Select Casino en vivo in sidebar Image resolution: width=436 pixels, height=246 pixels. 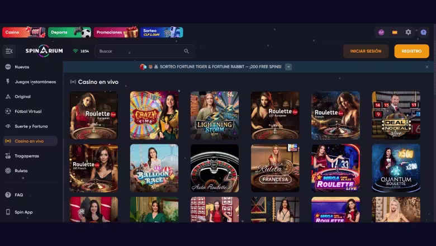(30, 141)
